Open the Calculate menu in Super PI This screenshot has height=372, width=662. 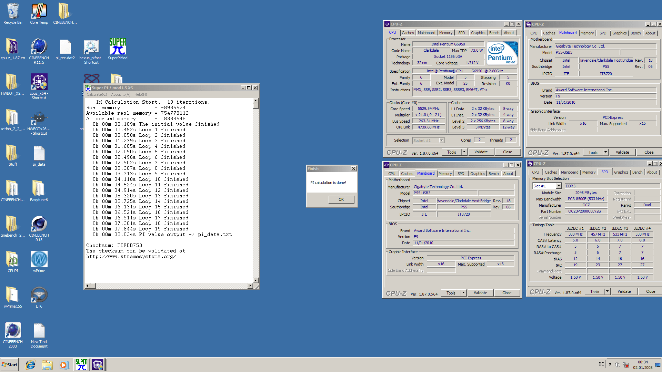[97, 94]
